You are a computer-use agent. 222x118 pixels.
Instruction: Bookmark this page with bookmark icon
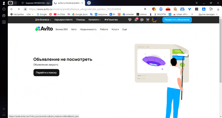tap(145, 9)
